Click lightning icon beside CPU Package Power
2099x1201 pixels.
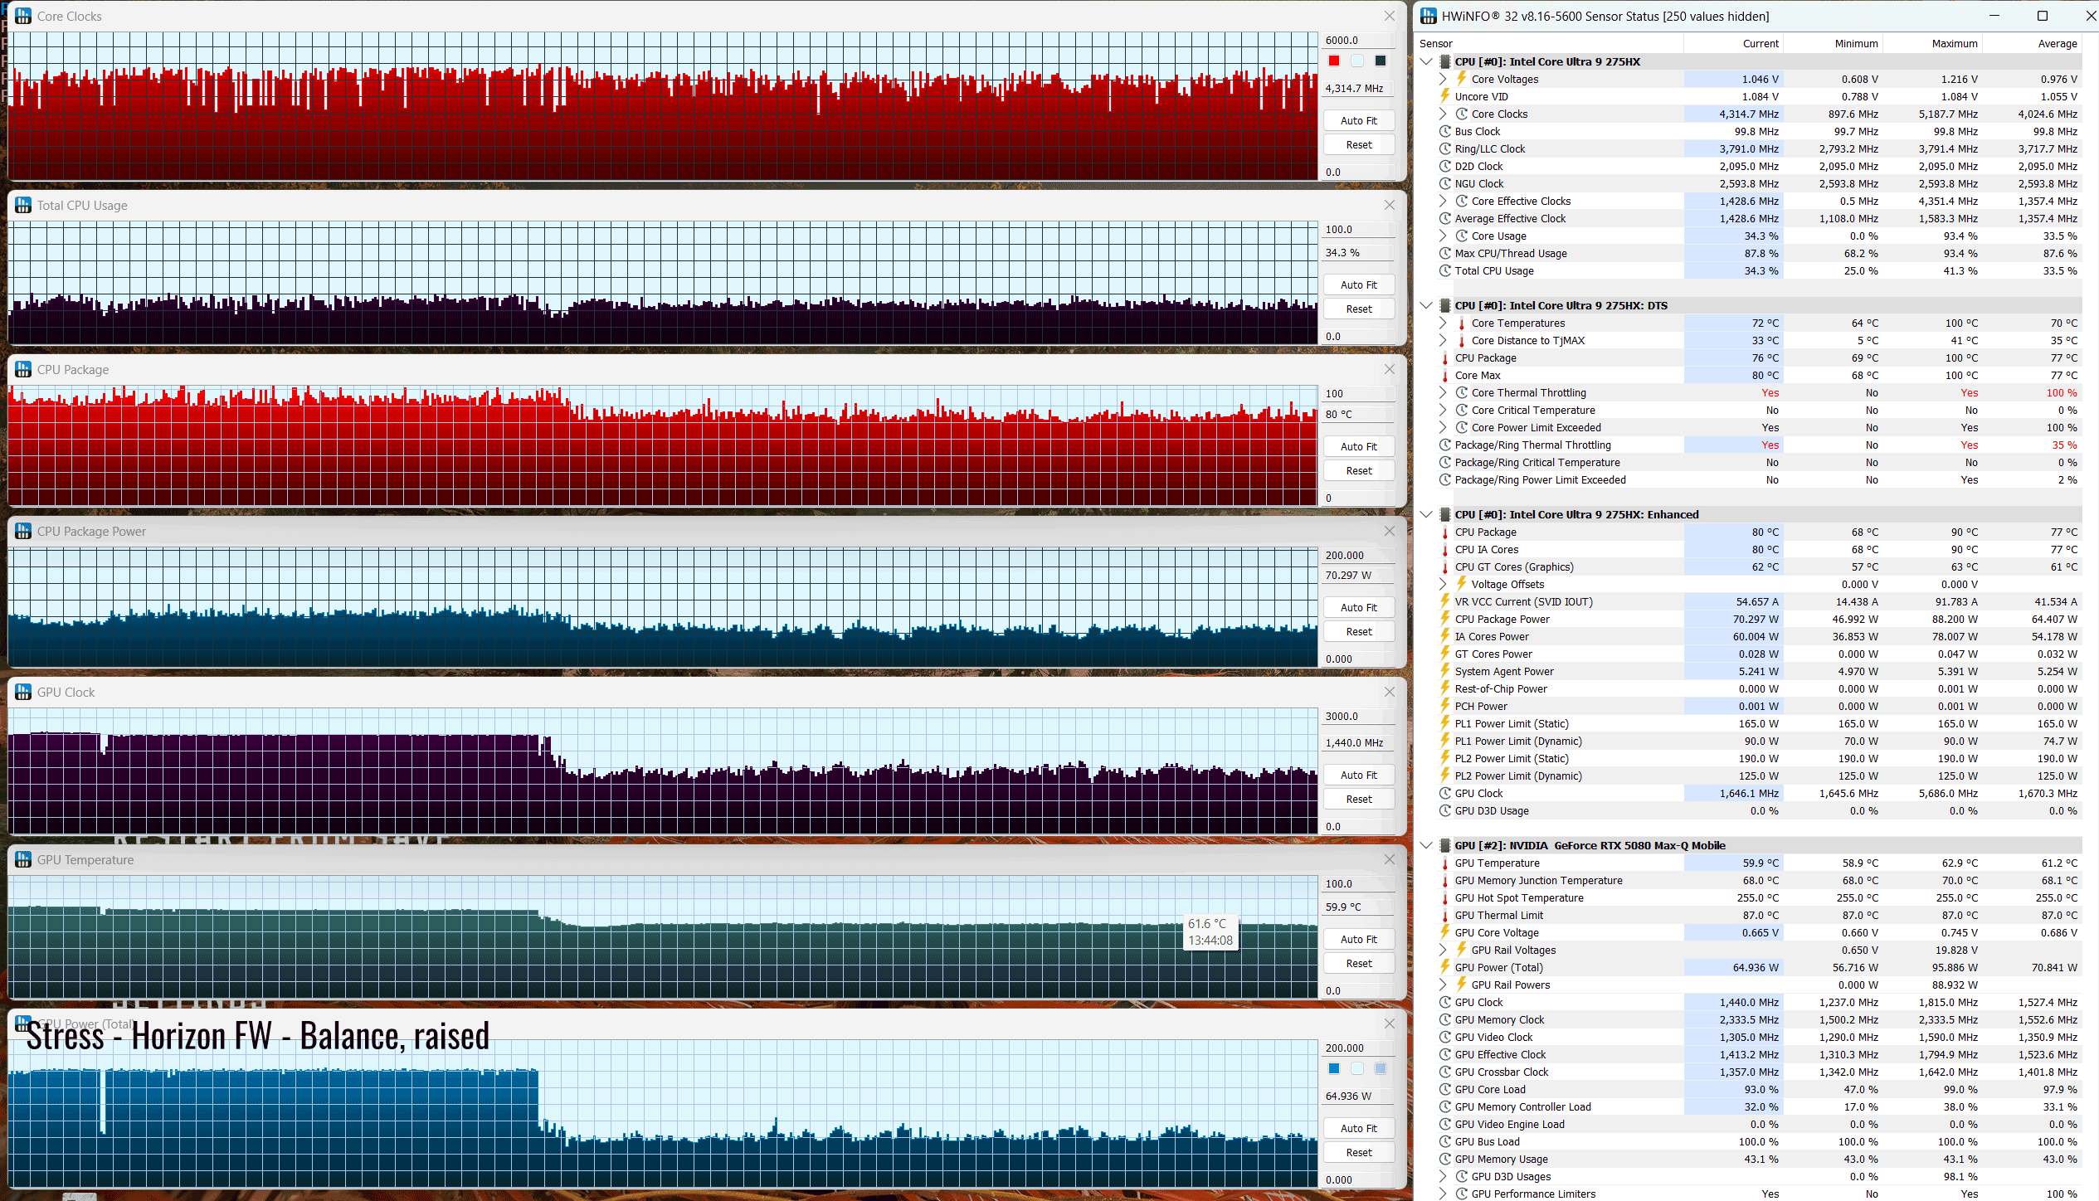pos(1444,619)
